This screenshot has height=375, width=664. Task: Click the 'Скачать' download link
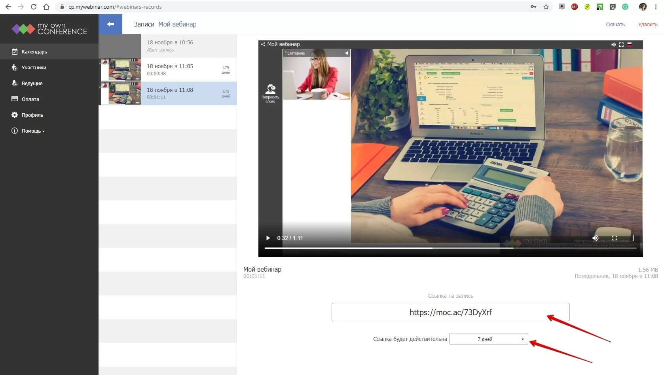click(x=615, y=25)
